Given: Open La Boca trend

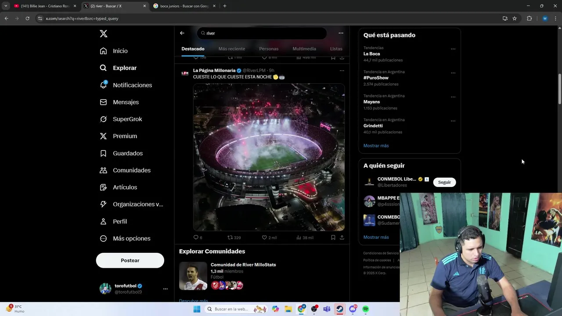Looking at the screenshot, I should (x=371, y=54).
